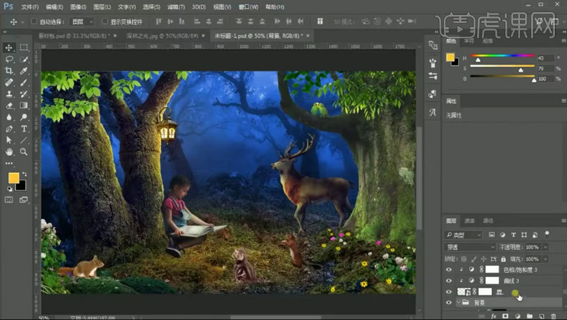Enable the 自动选择 checkbox
The width and height of the screenshot is (567, 320).
(x=34, y=21)
